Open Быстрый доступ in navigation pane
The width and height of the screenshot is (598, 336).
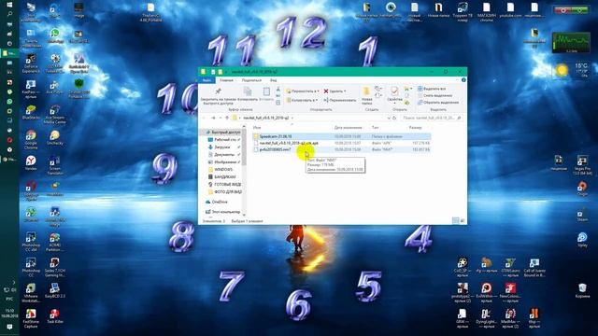[x=223, y=133]
